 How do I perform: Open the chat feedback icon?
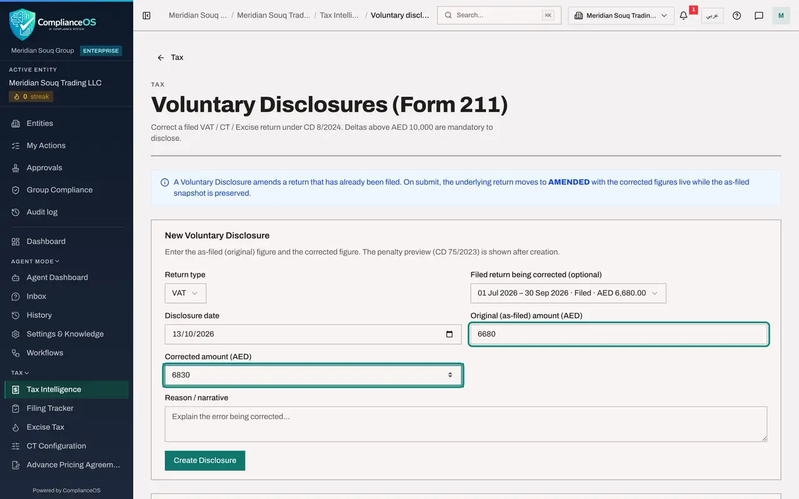click(759, 16)
